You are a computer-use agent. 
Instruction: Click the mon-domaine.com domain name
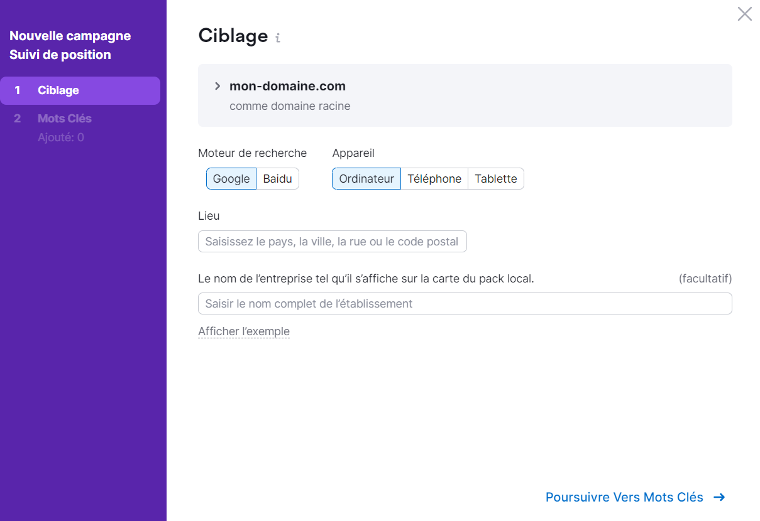[x=287, y=86]
